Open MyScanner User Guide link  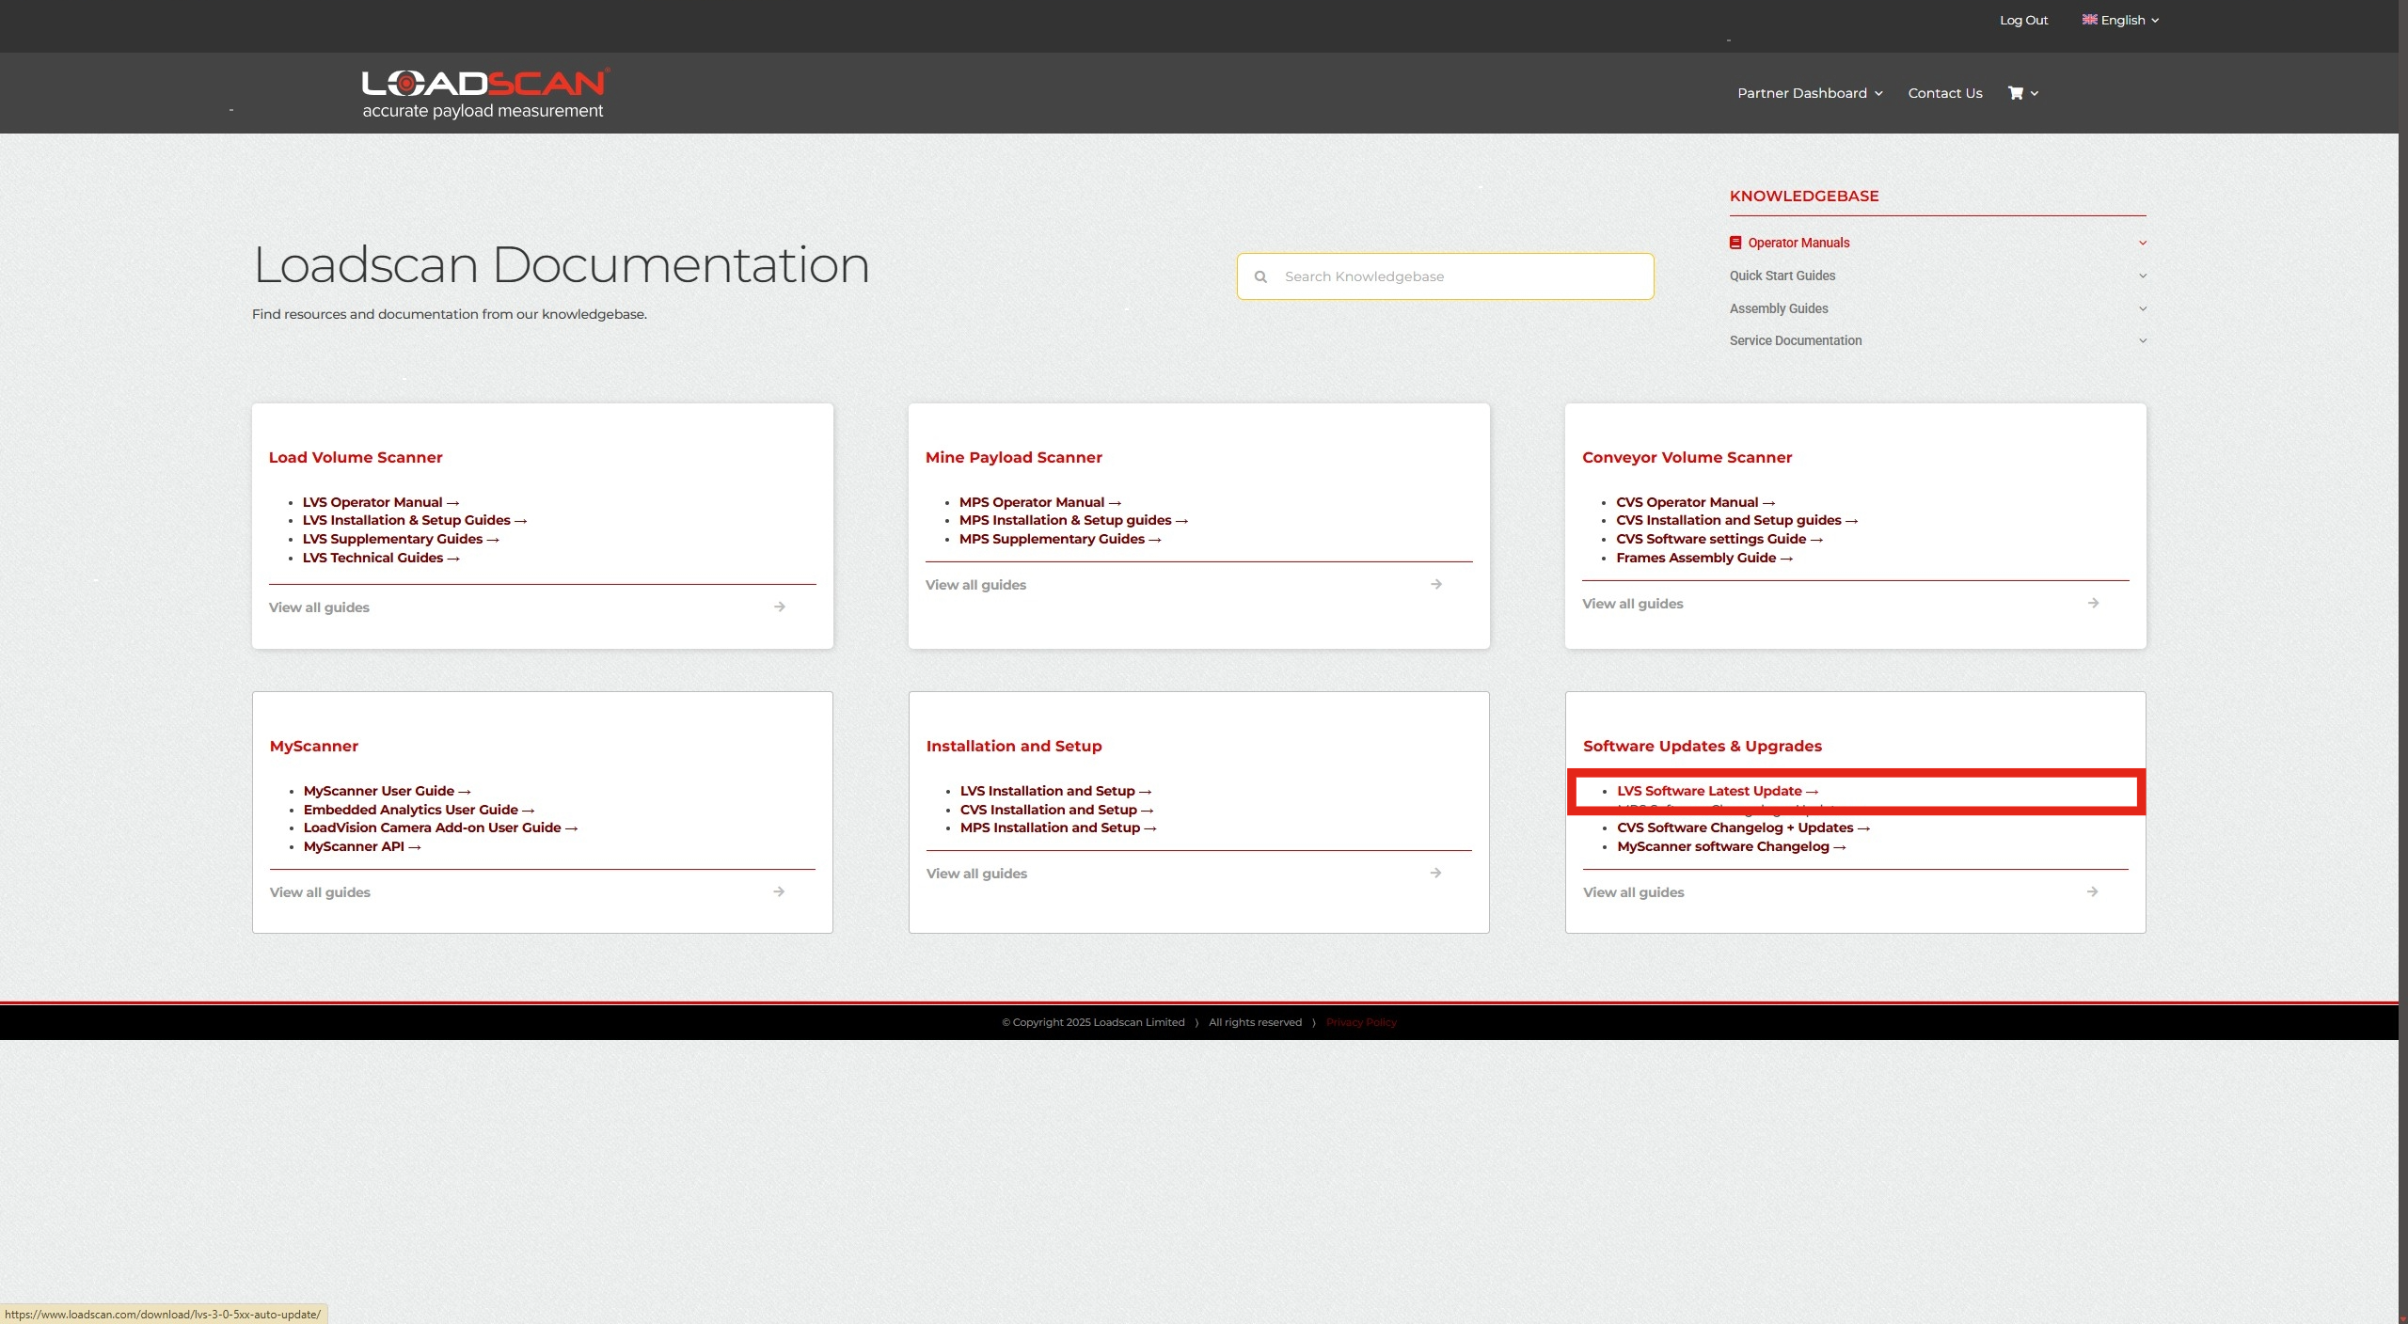point(387,791)
